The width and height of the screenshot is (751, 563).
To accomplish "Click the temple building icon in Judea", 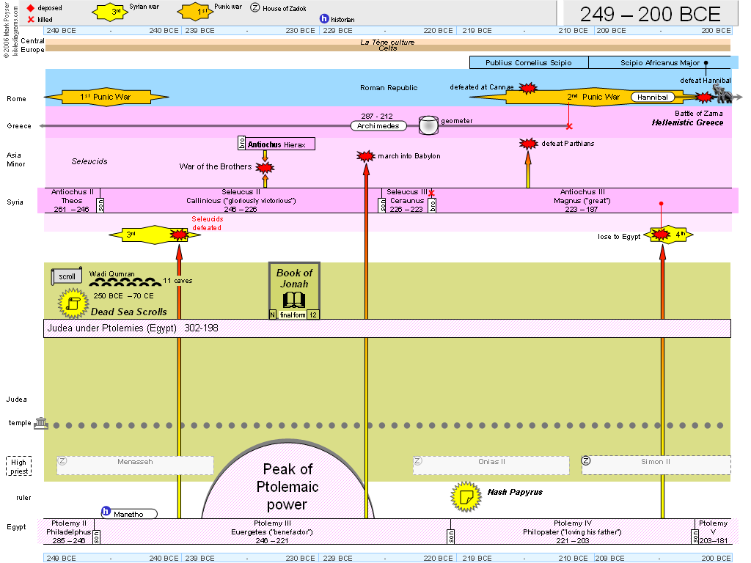I will pyautogui.click(x=40, y=424).
